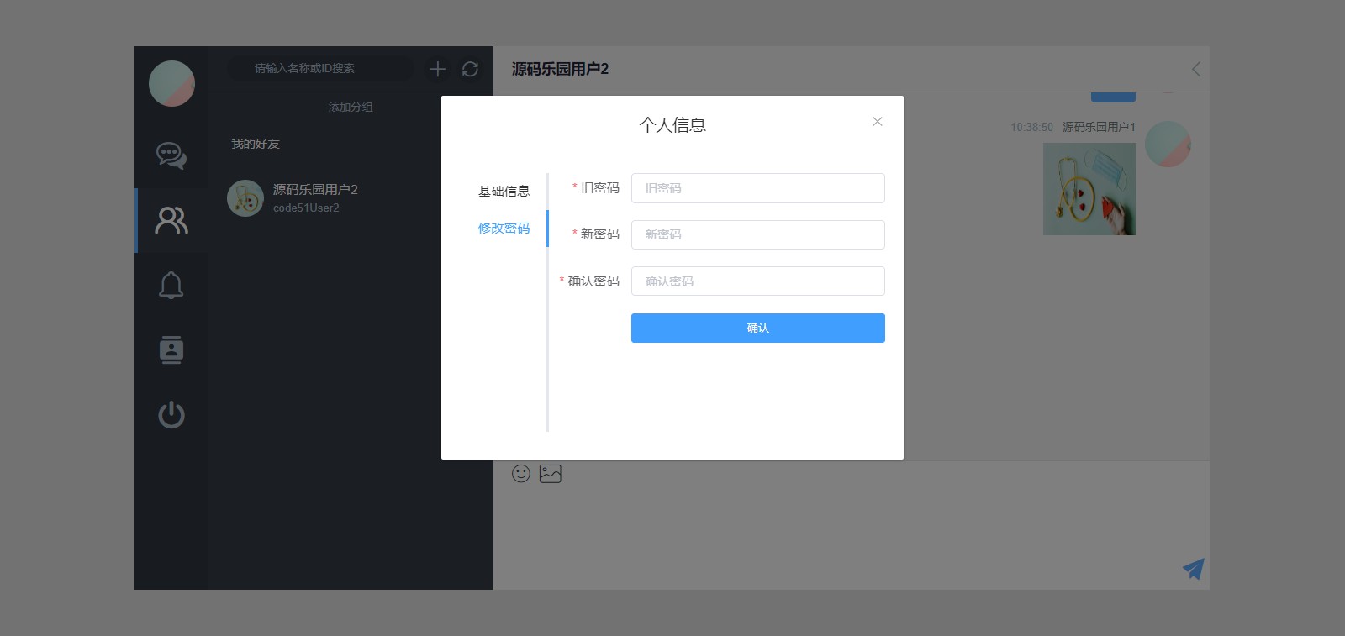Open the notifications bell icon
Image resolution: width=1345 pixels, height=636 pixels.
[x=171, y=286]
